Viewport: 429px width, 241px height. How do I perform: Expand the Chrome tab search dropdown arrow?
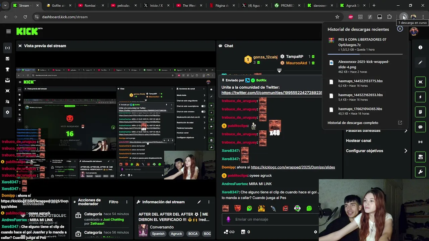point(5,5)
